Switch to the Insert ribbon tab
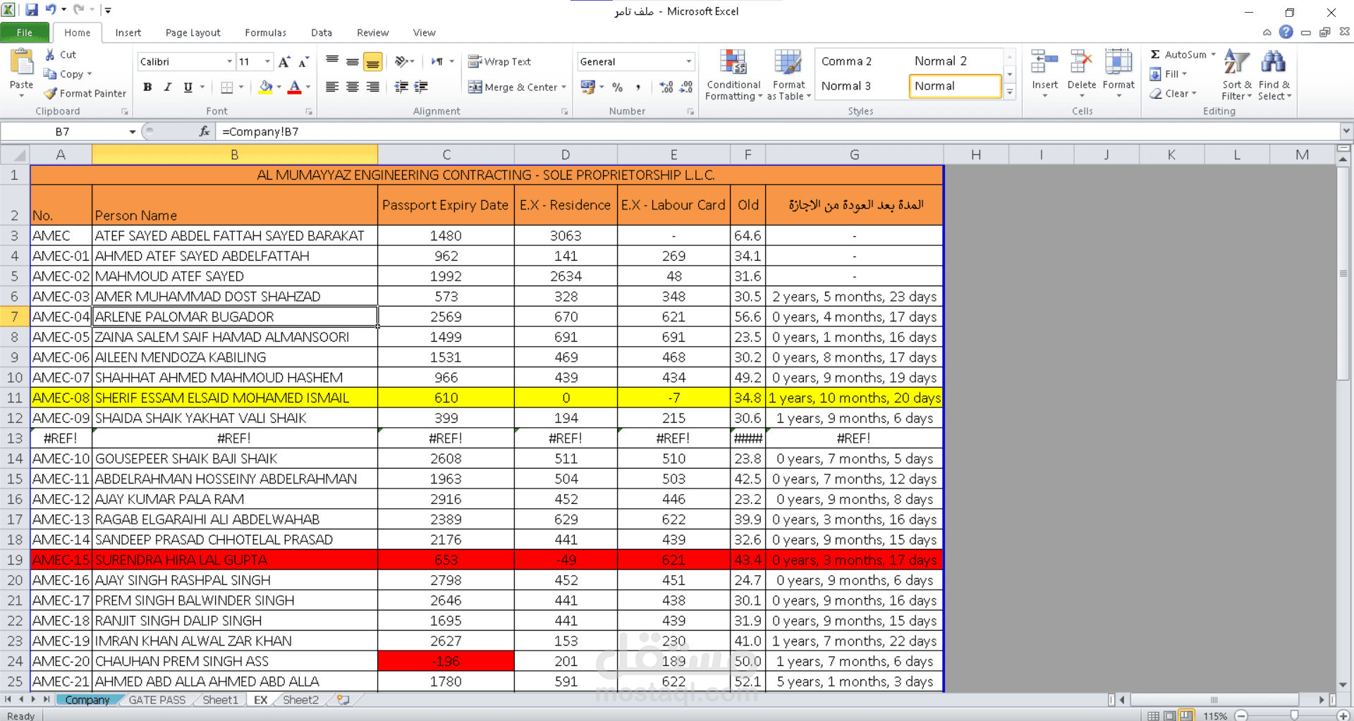This screenshot has width=1354, height=721. (x=128, y=32)
